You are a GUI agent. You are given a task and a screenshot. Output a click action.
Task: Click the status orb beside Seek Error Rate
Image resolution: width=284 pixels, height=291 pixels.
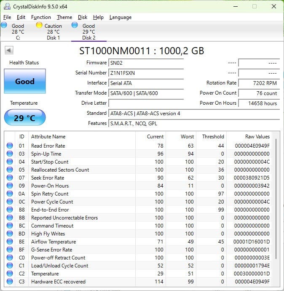(10, 178)
